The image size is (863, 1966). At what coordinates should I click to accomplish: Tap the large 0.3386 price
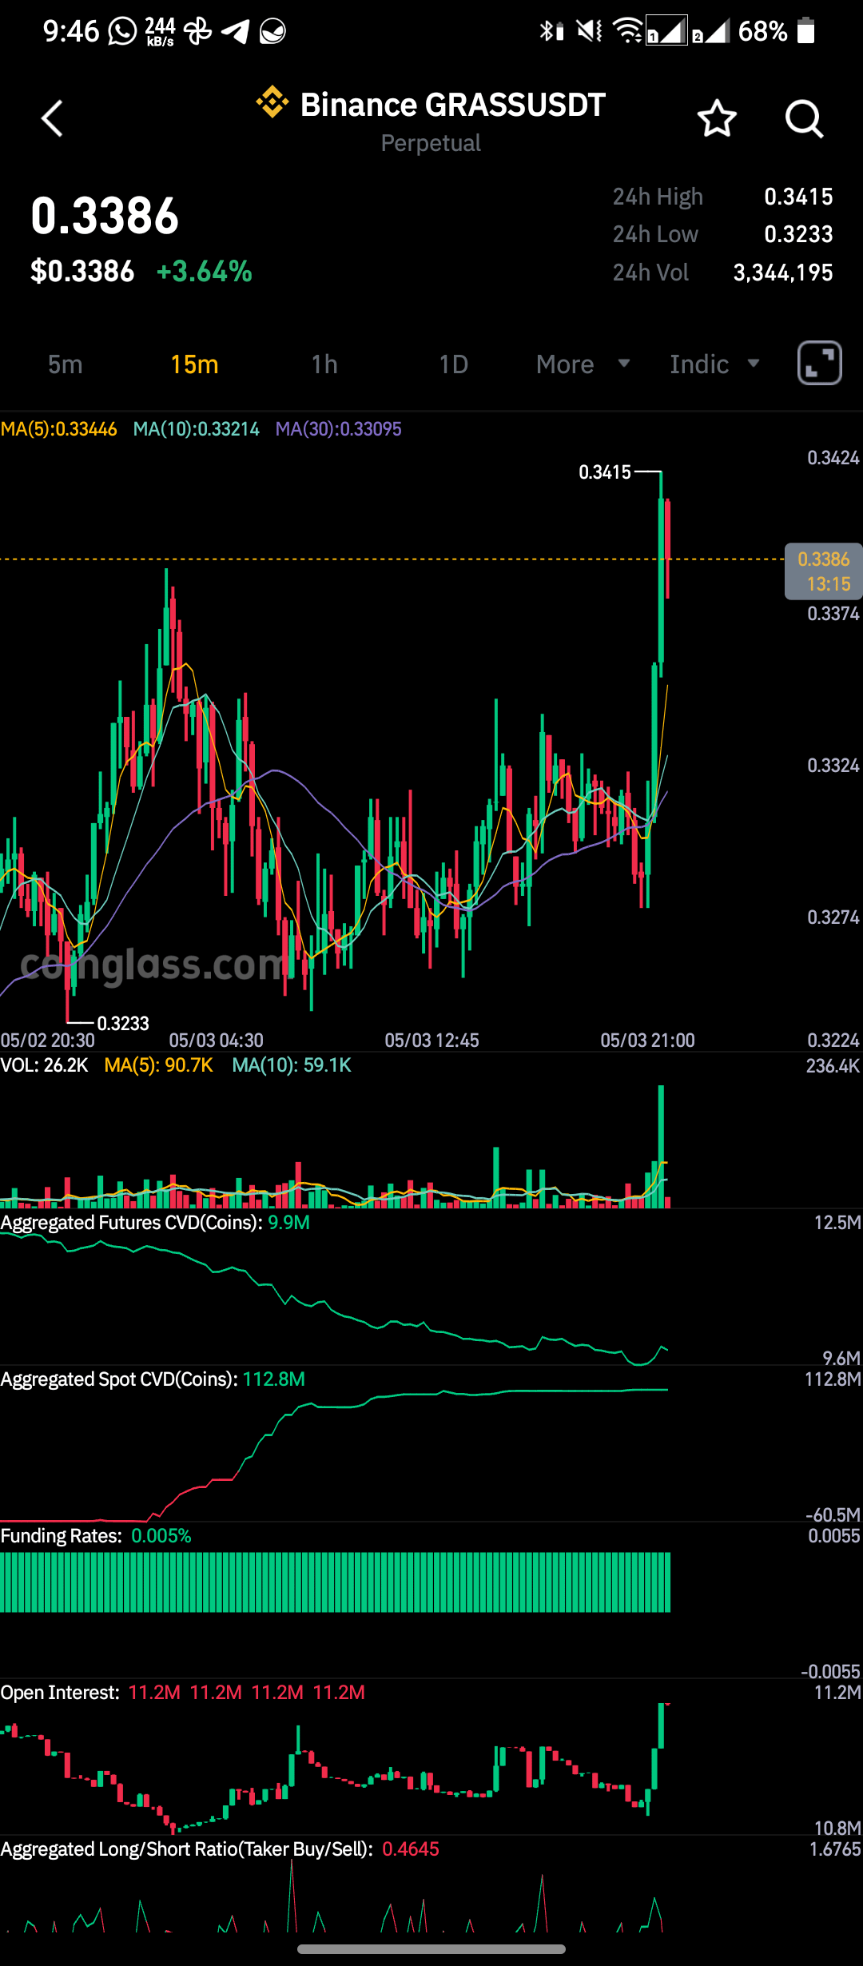105,216
